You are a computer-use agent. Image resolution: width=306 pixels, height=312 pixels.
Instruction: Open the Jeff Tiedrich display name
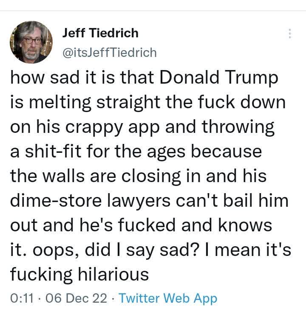click(x=100, y=33)
